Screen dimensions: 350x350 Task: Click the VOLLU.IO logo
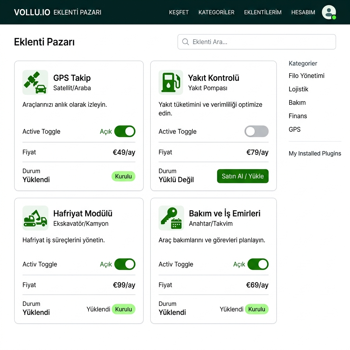coord(32,12)
